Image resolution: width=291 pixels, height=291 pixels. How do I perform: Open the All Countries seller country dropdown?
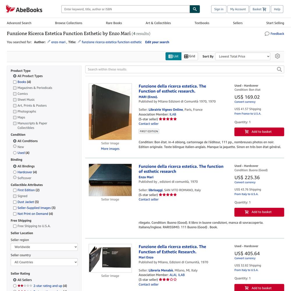[44, 262]
